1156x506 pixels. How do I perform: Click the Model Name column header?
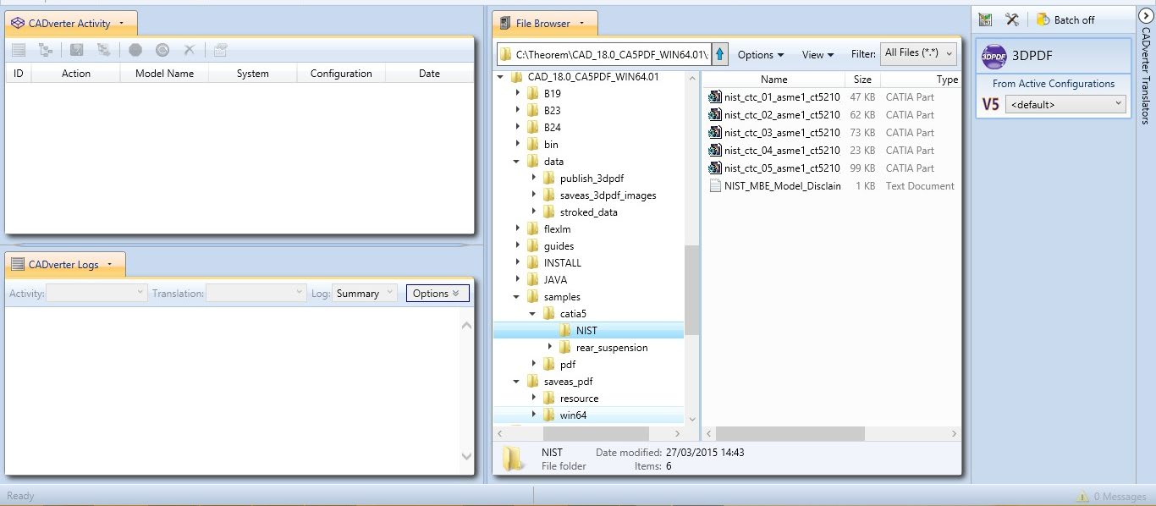pos(164,74)
